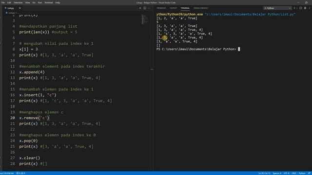Click UTF-8 encoding in status bar

point(286,173)
